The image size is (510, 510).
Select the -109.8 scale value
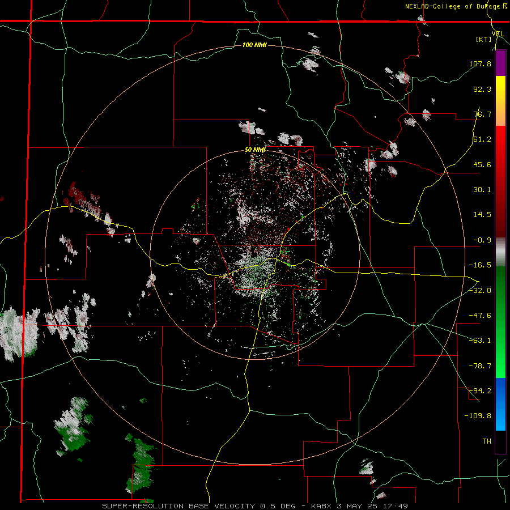(478, 416)
